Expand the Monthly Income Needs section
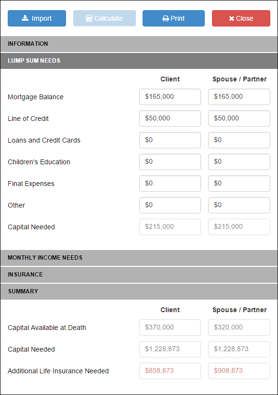Image resolution: width=278 pixels, height=395 pixels. pos(139,258)
